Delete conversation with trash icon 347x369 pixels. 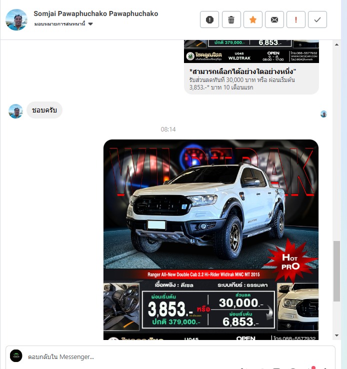pos(231,19)
